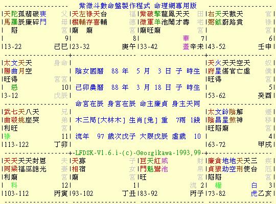Click the green 忌 marker
The height and width of the screenshot is (204, 276).
tap(14, 87)
